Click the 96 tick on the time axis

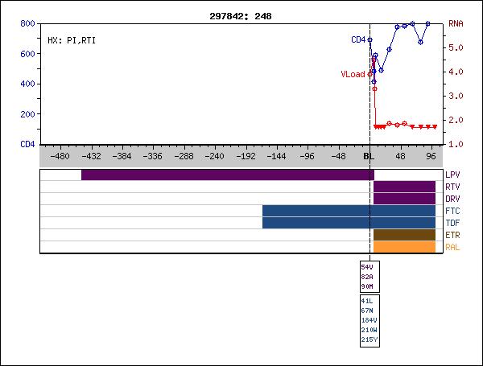pos(431,156)
